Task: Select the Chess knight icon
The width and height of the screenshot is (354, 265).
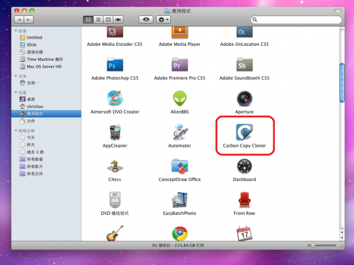Action: [x=114, y=166]
